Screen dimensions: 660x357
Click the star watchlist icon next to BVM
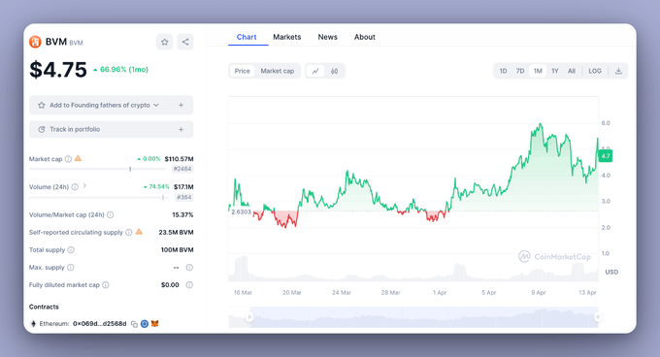click(165, 42)
